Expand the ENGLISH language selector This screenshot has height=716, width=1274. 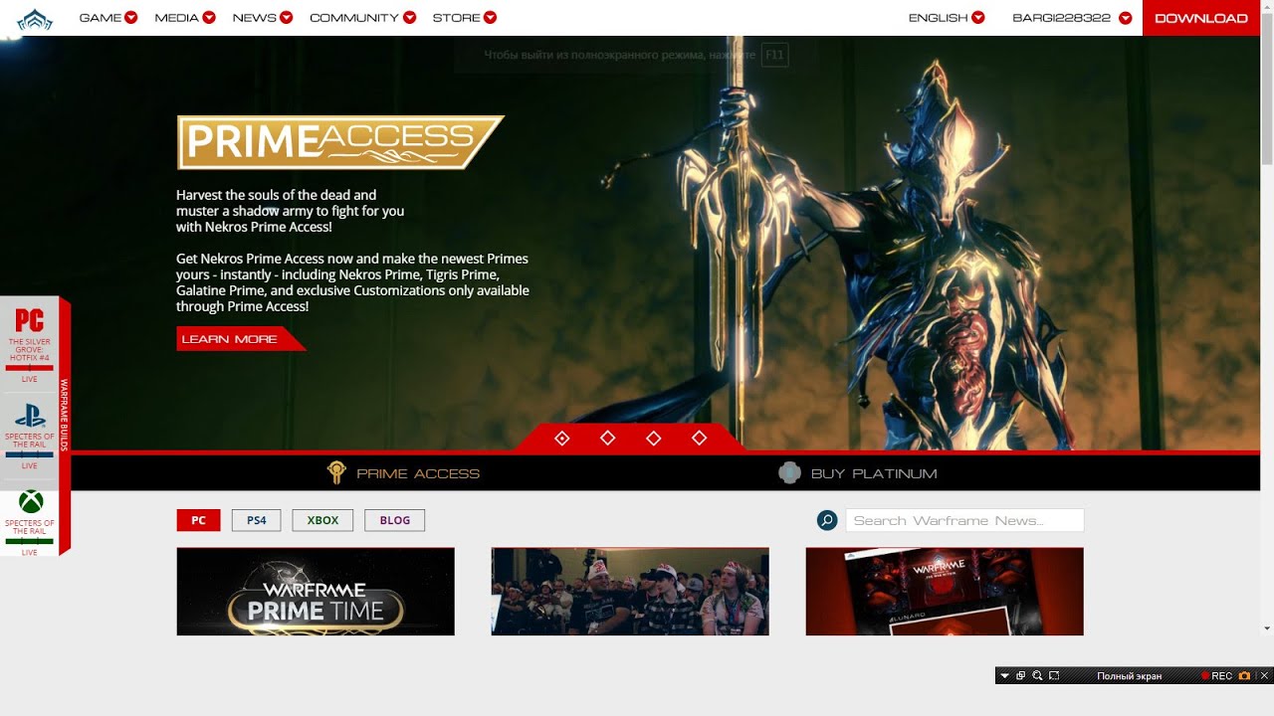[x=947, y=18]
